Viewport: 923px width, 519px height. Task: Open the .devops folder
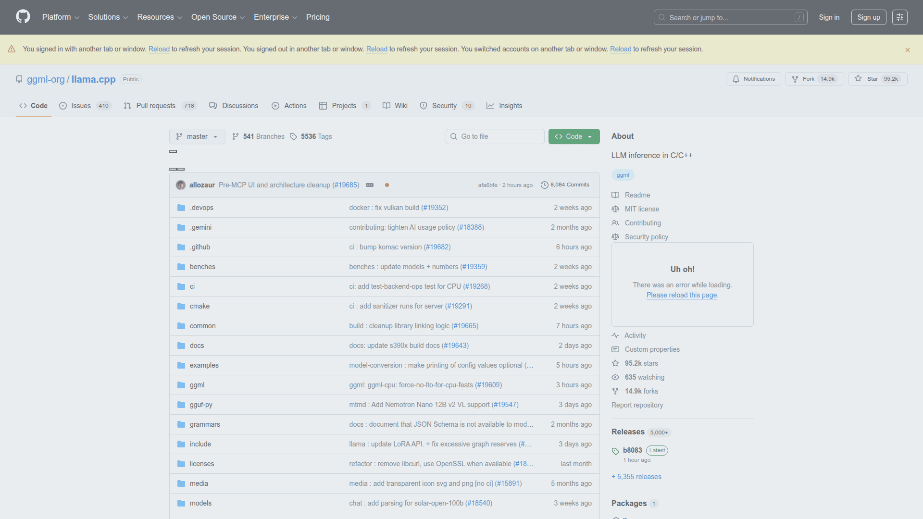click(201, 208)
